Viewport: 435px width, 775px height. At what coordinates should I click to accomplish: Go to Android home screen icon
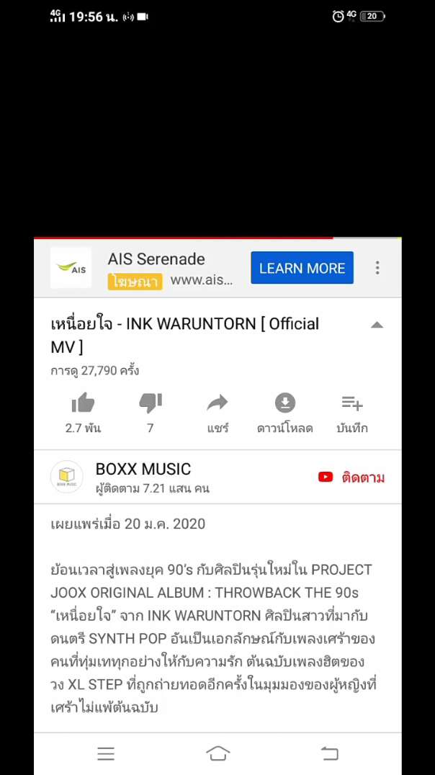point(218,753)
